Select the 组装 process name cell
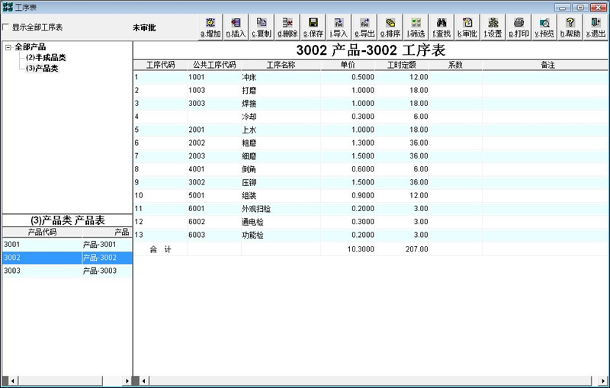610x388 pixels. point(281,196)
